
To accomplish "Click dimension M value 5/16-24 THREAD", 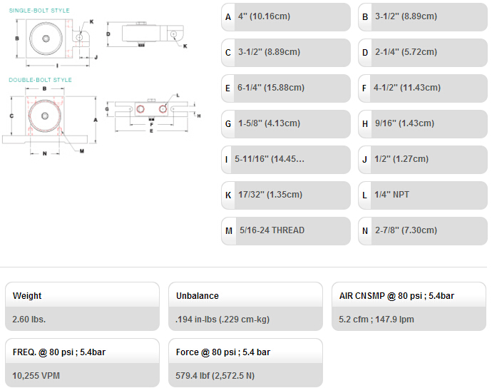I will coord(272,230).
